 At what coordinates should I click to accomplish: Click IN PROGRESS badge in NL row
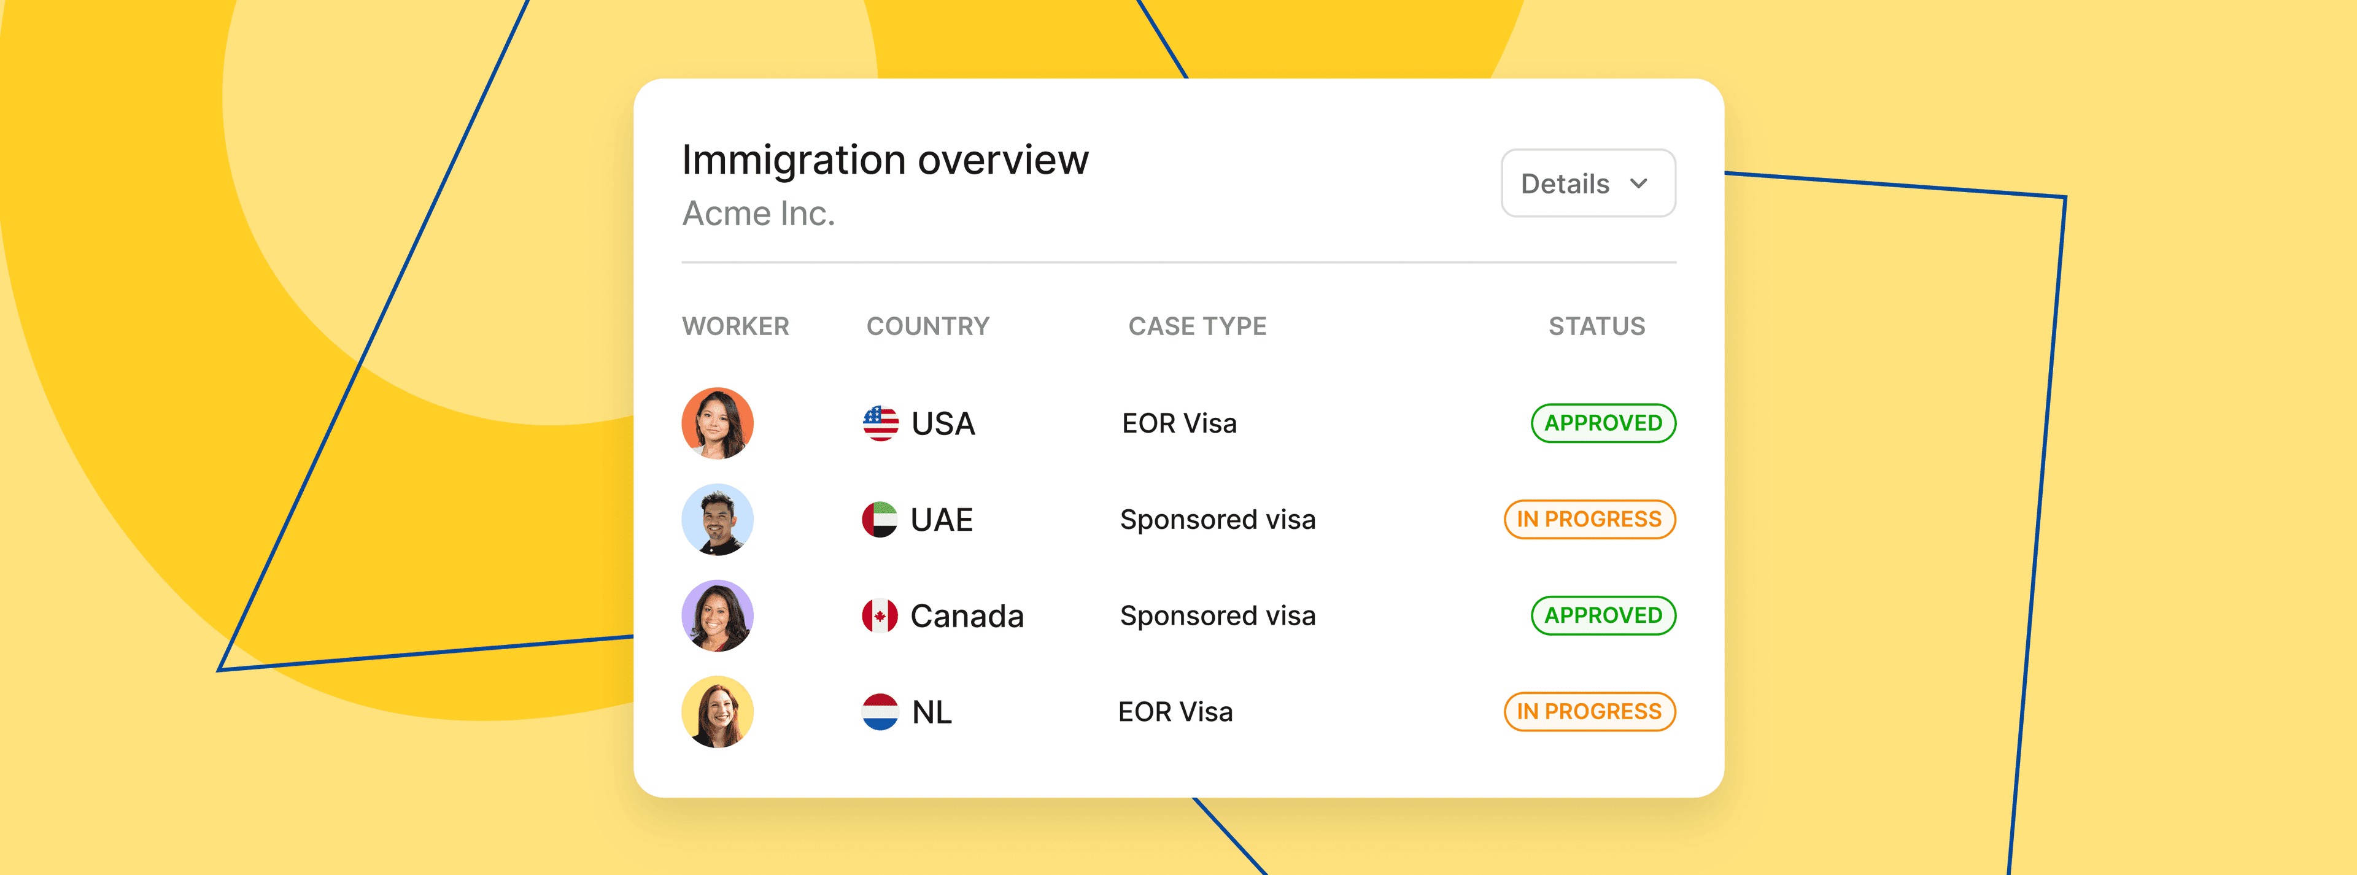[1589, 711]
